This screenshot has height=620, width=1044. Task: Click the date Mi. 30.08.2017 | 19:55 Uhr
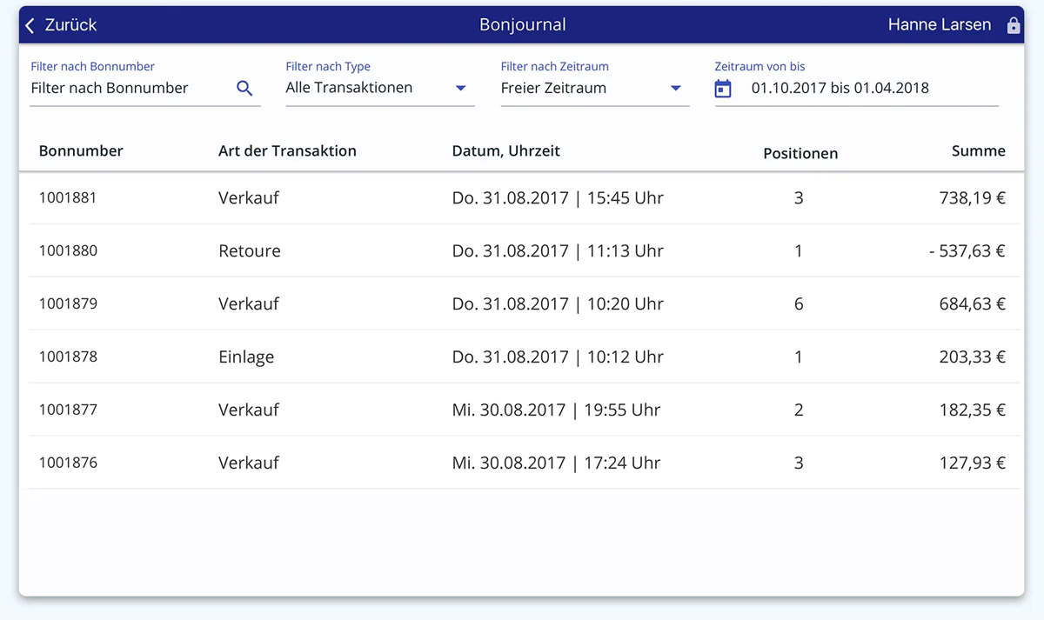(x=556, y=410)
